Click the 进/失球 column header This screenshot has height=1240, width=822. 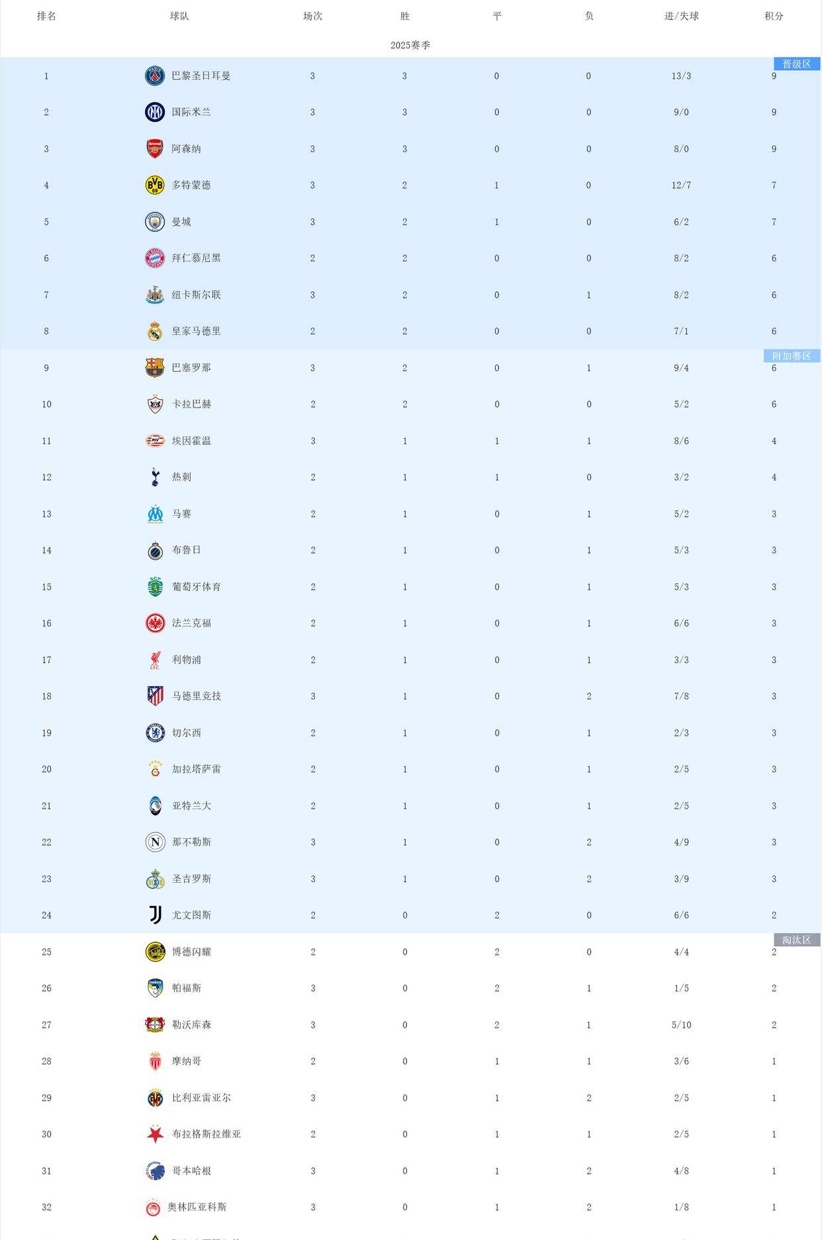coord(681,16)
